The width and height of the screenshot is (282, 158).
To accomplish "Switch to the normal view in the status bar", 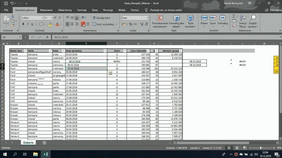I will coord(229,148).
